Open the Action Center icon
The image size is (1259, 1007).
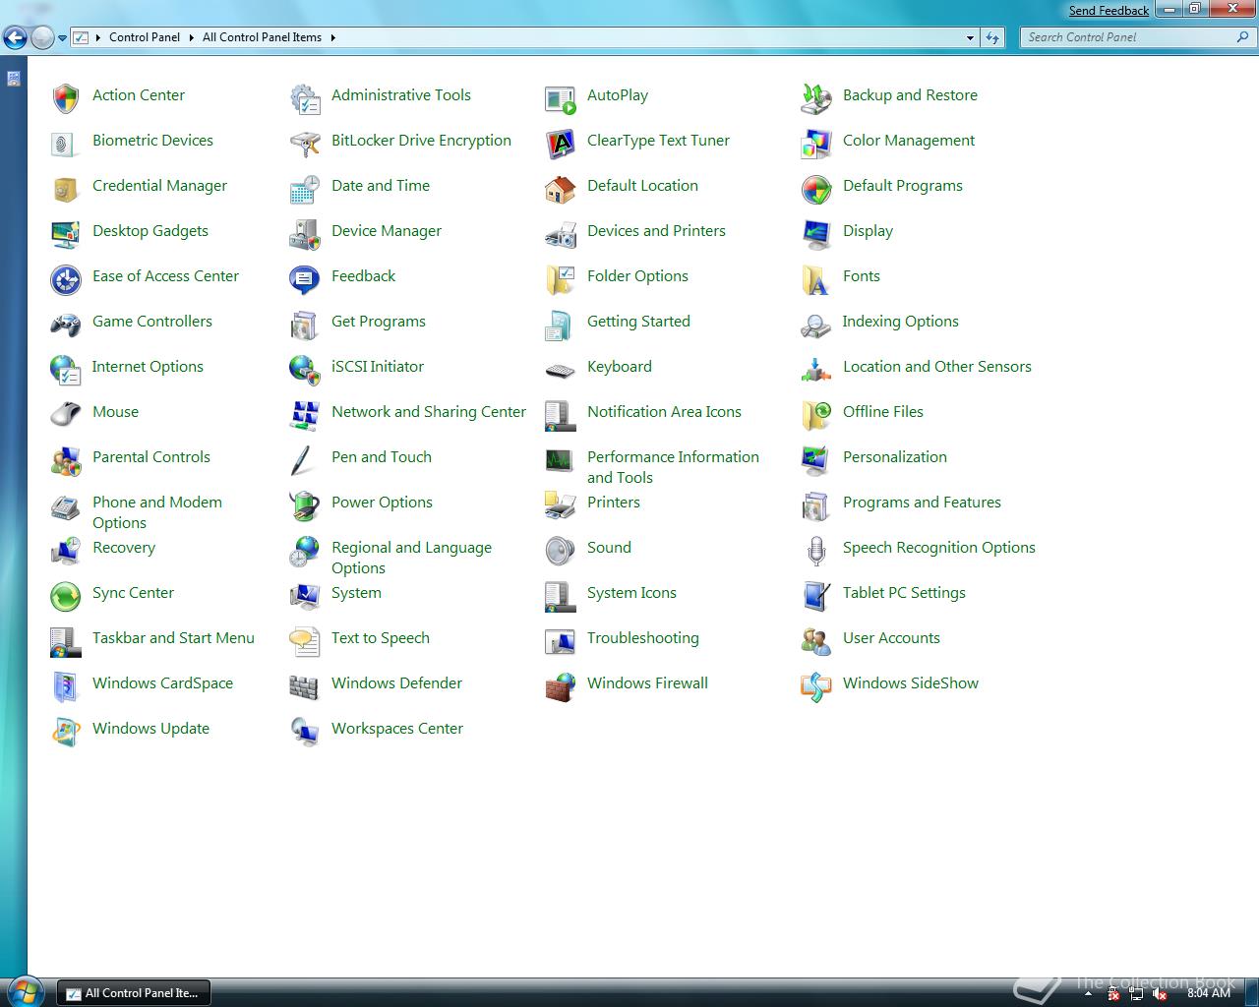pos(66,98)
